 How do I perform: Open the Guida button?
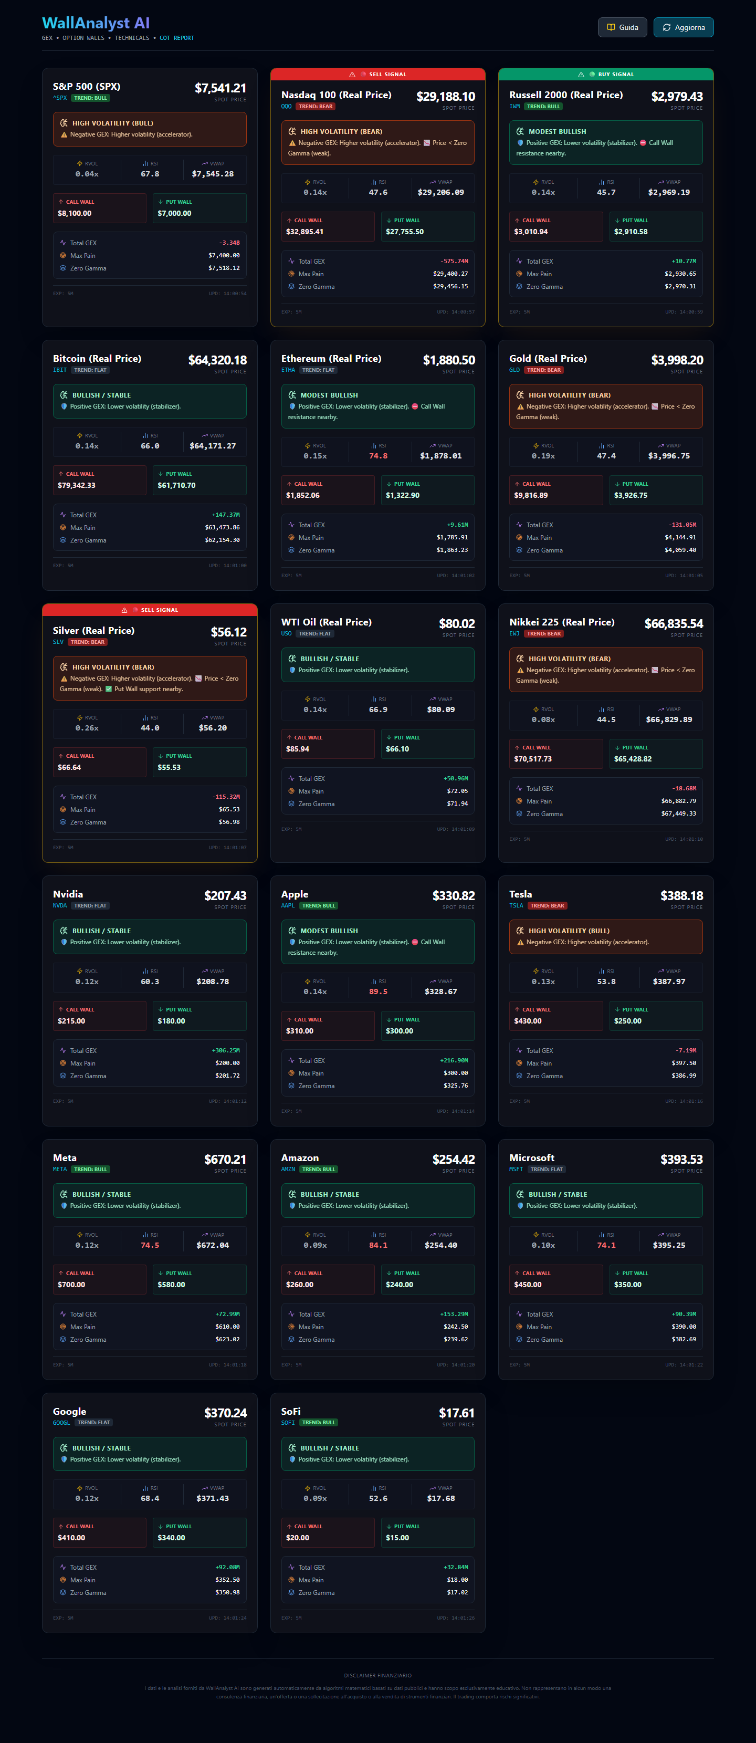coord(622,28)
